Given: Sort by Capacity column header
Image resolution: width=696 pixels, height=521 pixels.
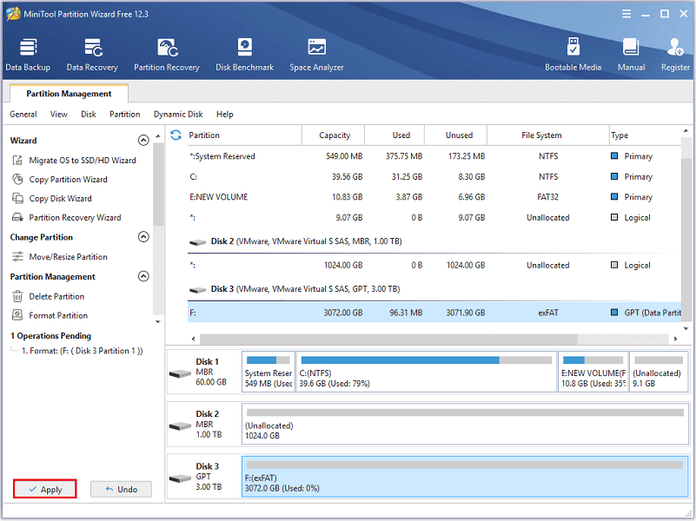Looking at the screenshot, I should (334, 135).
